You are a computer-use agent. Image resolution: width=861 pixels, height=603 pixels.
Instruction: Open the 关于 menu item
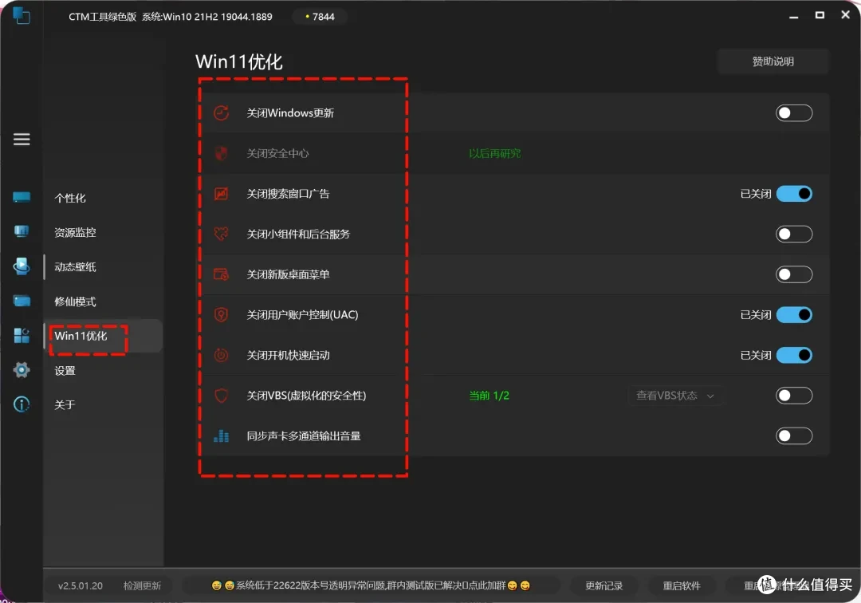(x=65, y=405)
